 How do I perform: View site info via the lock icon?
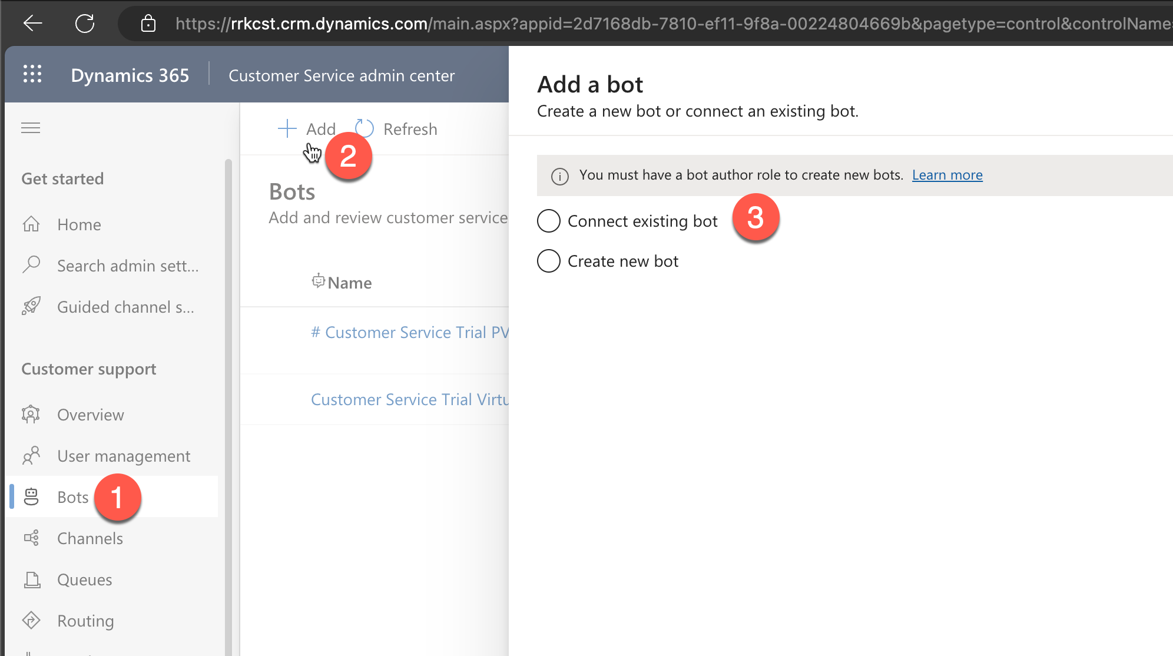pyautogui.click(x=148, y=24)
